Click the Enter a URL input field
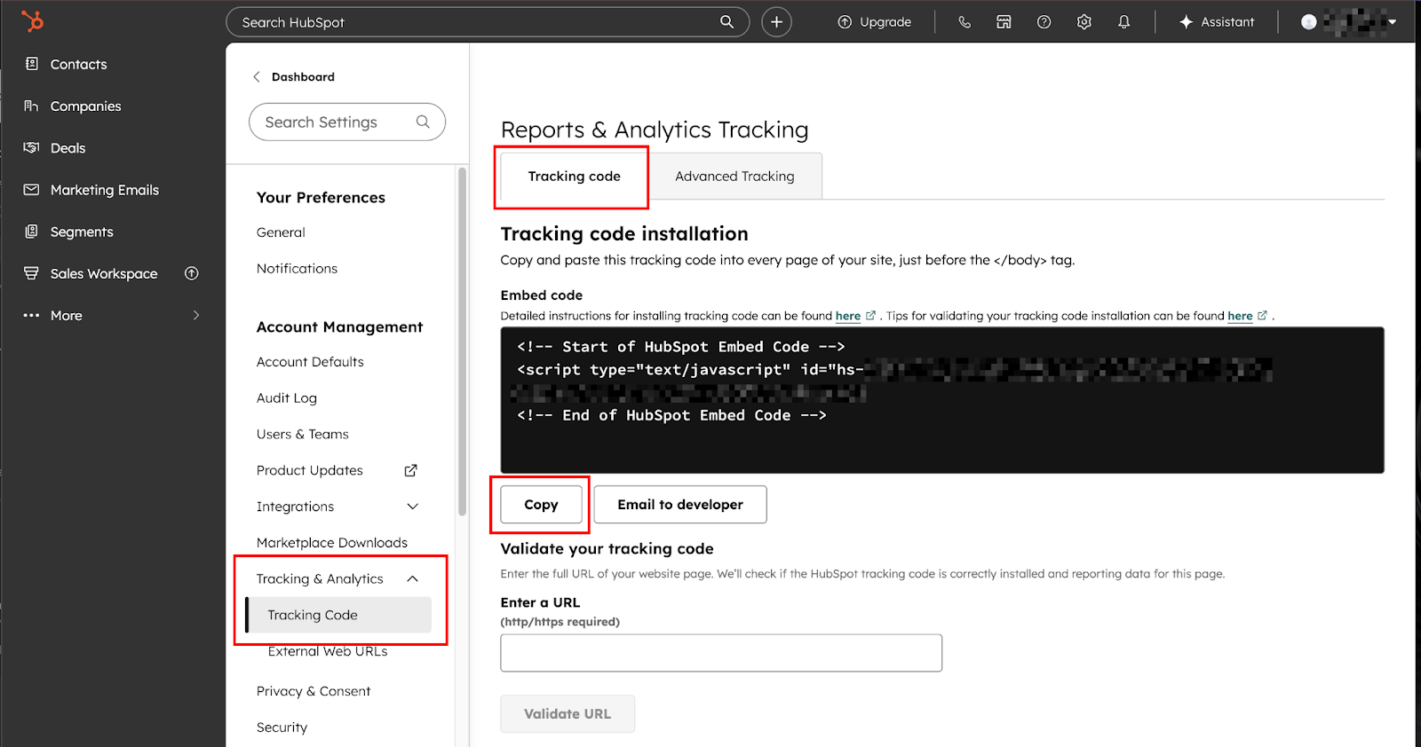This screenshot has height=747, width=1421. [x=721, y=653]
